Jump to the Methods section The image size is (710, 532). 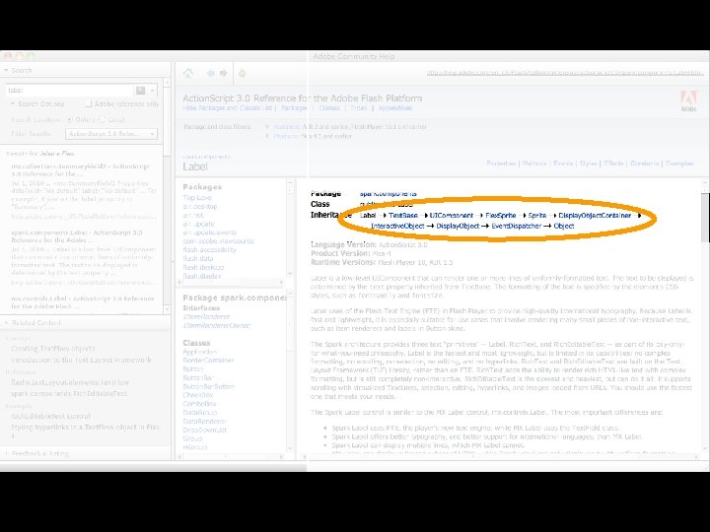tap(534, 164)
